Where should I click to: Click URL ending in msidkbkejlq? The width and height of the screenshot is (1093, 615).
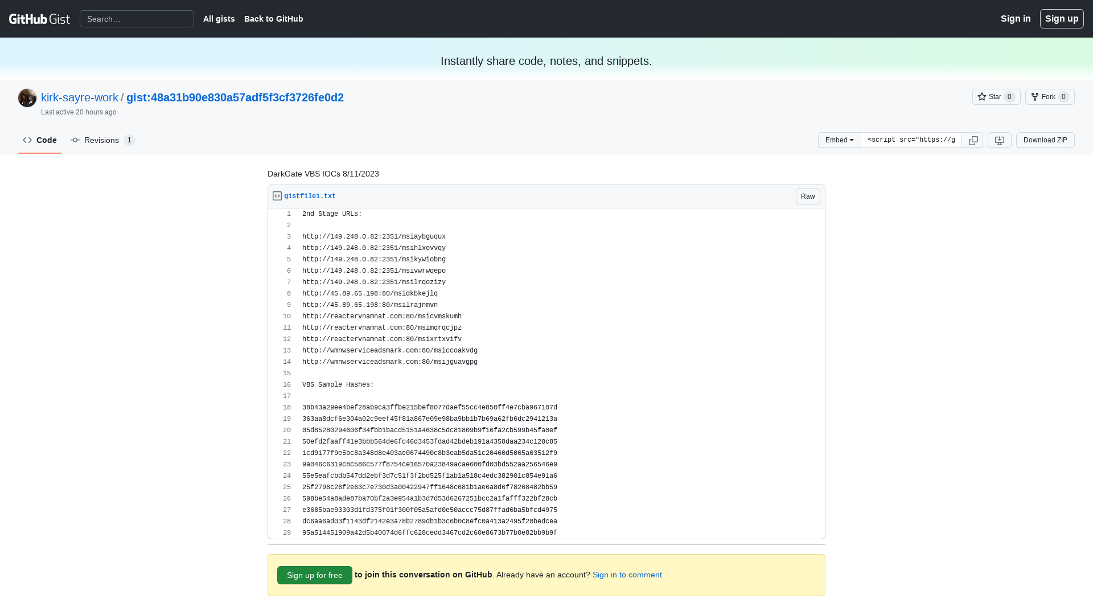click(x=370, y=294)
